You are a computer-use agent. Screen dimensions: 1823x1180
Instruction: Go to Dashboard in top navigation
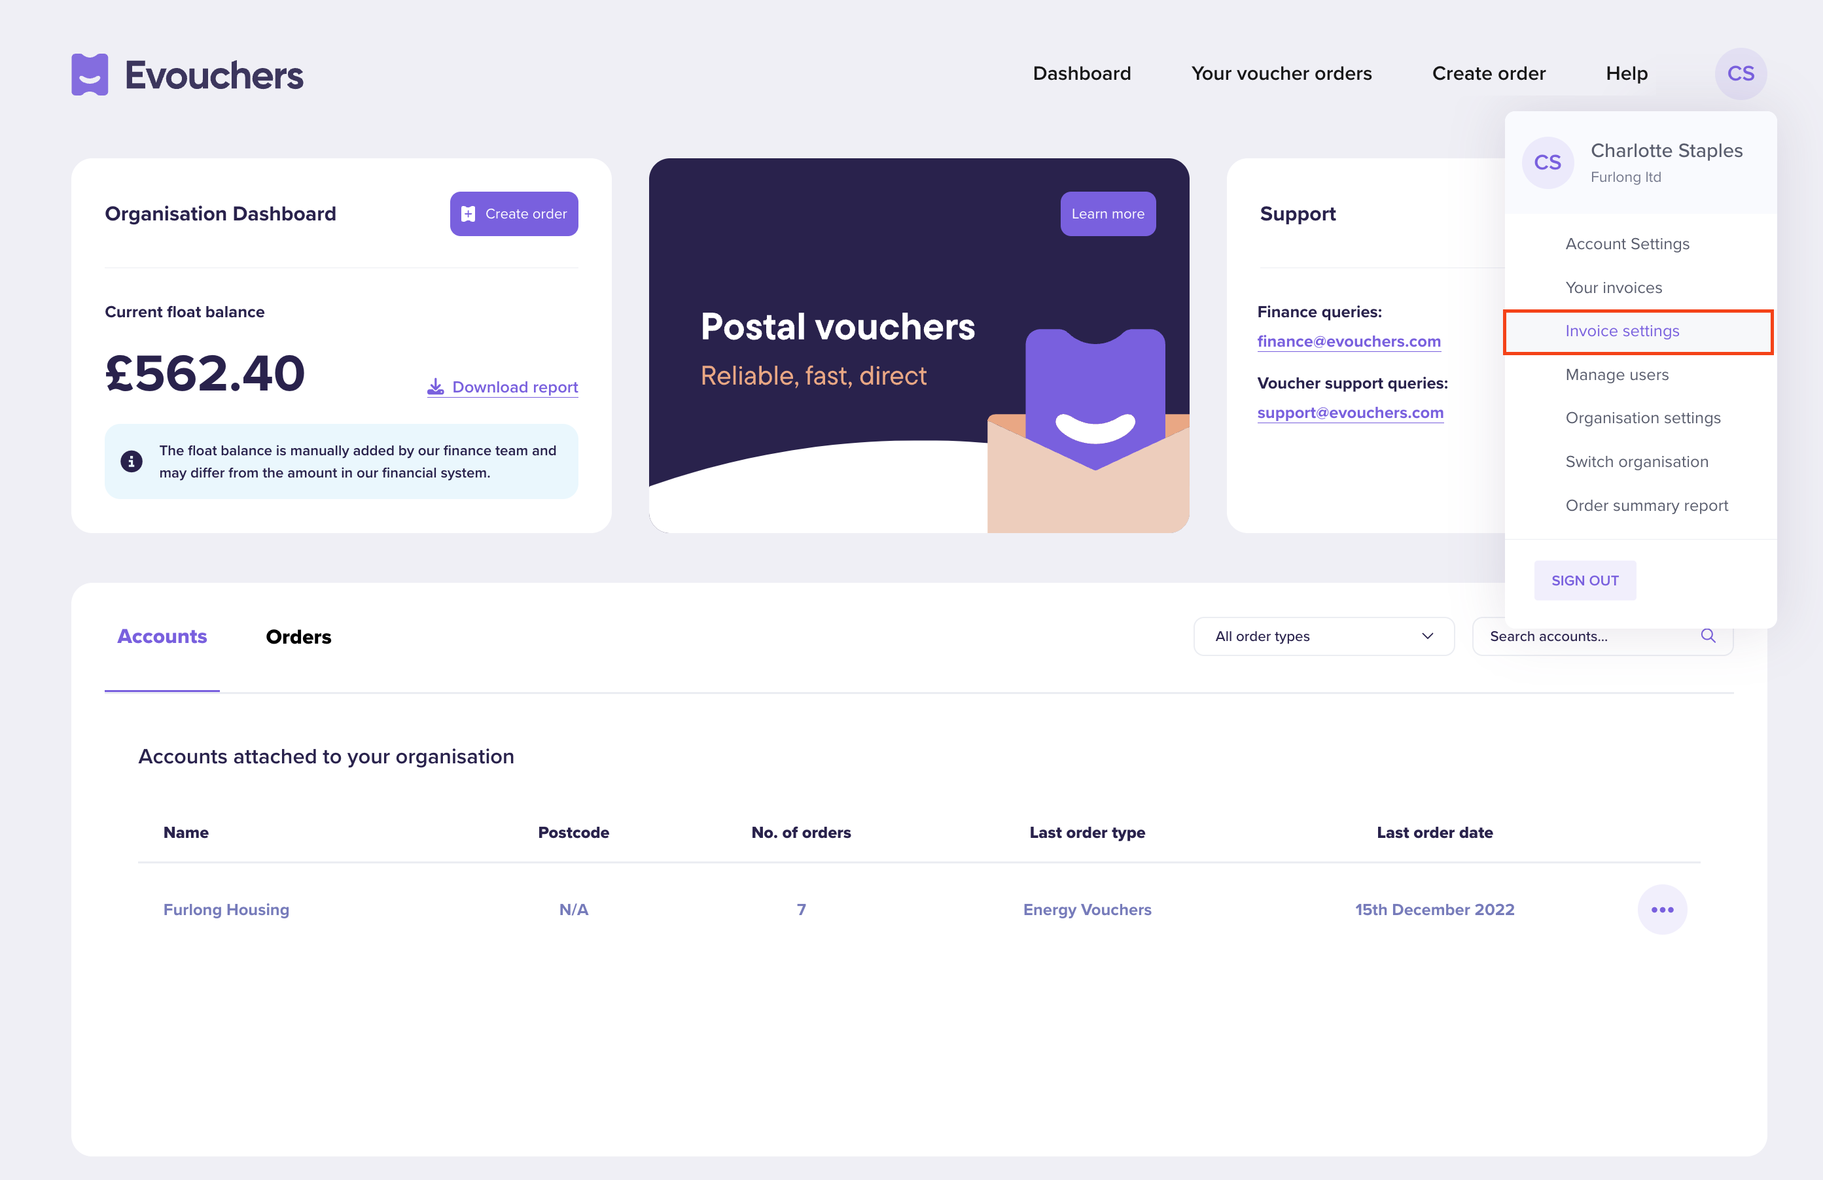pos(1082,73)
